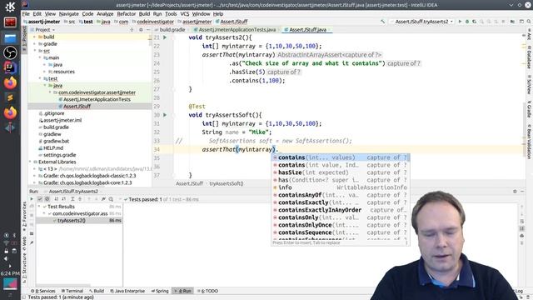The height and width of the screenshot is (300, 533).
Task: Select containsOnlyOnce from completion popup
Action: pyautogui.click(x=341, y=225)
